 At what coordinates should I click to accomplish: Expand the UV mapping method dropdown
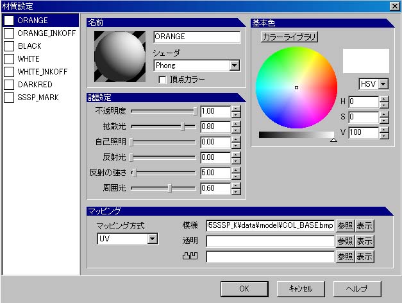pyautogui.click(x=152, y=239)
